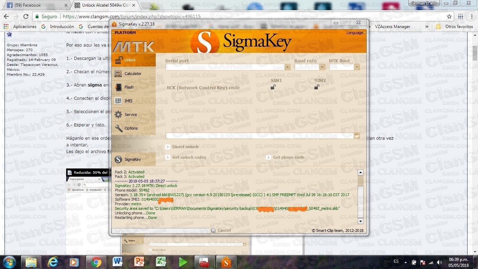The height and width of the screenshot is (269, 478).
Task: Open the Aplicaciones bookmarks shortcut
Action: pyautogui.click(x=20, y=27)
